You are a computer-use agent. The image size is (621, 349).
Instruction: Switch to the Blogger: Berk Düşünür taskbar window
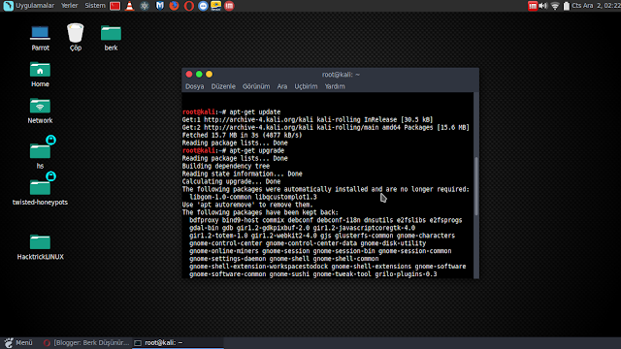click(86, 342)
